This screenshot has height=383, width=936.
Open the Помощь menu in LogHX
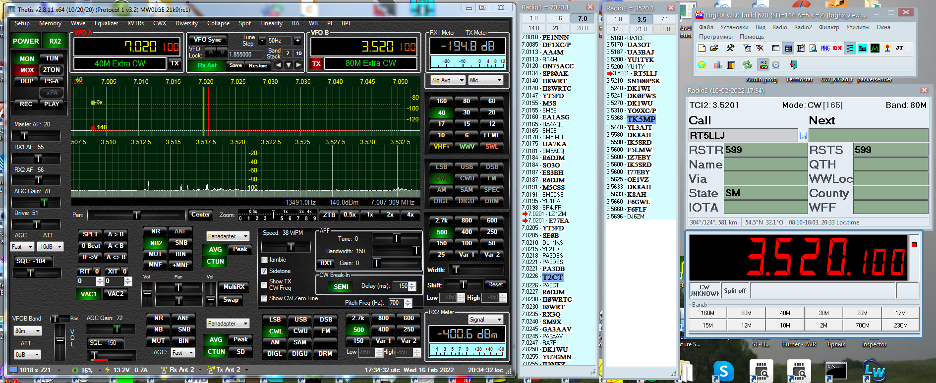752,37
